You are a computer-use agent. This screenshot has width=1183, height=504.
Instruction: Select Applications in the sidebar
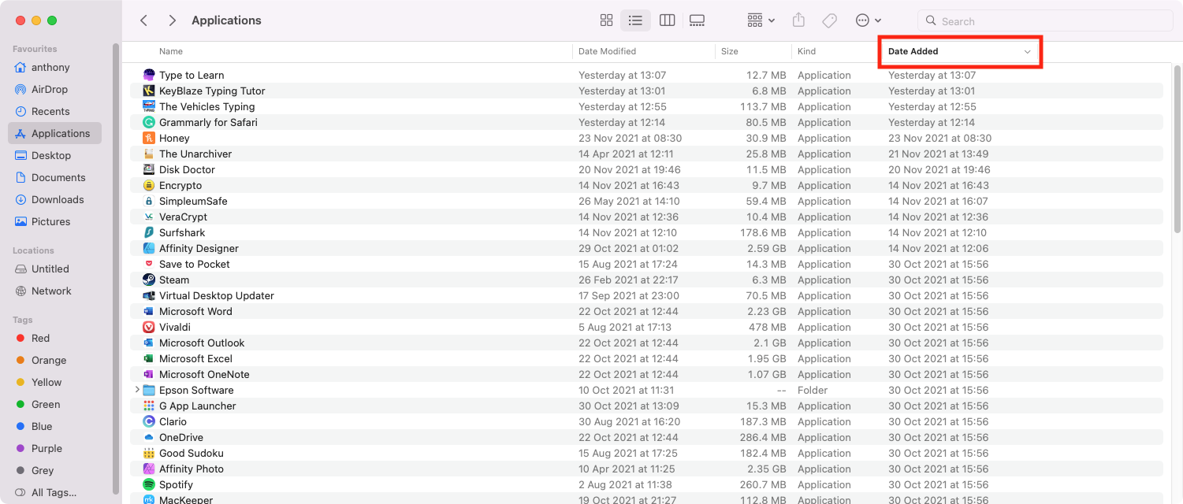coord(55,133)
